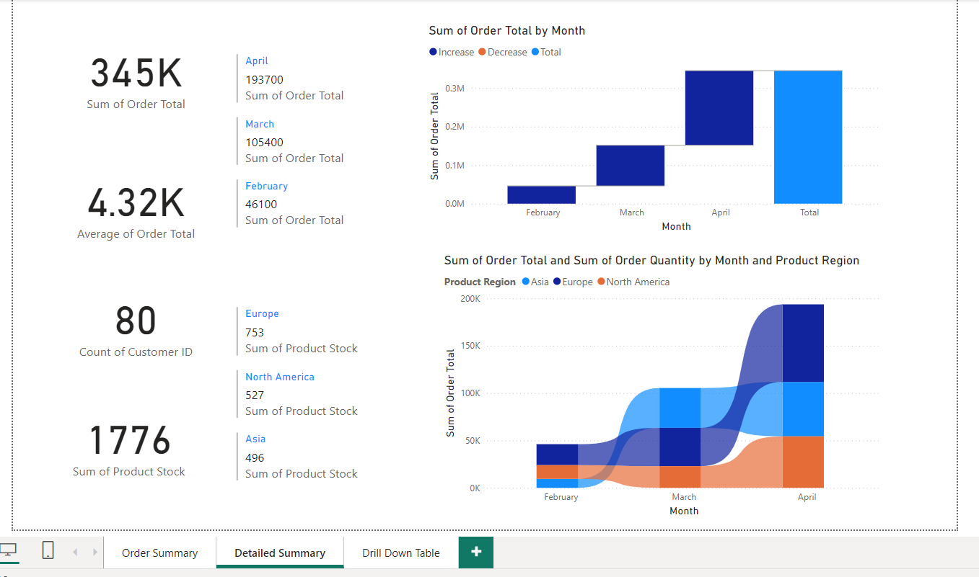The height and width of the screenshot is (577, 979).
Task: Click the February multi-row card heading
Action: click(266, 186)
